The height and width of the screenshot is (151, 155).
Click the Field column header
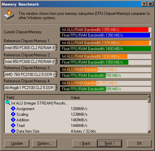37,97
